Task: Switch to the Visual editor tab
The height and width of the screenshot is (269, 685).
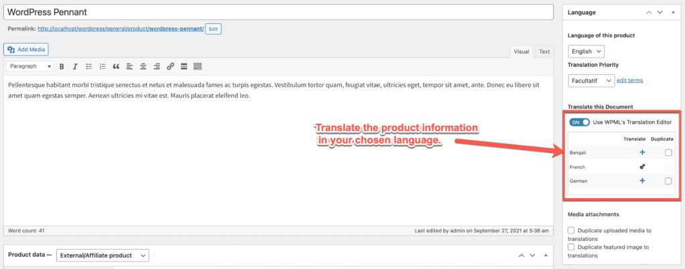Action: tap(522, 52)
